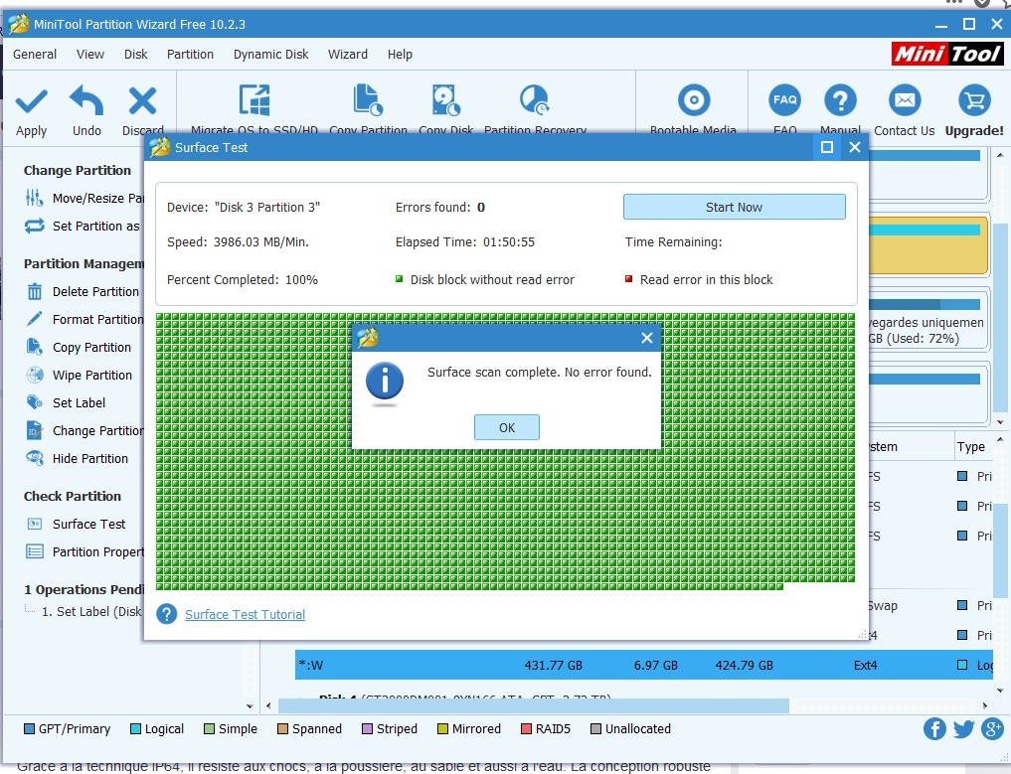
Task: Select Delete Partition in sidebar
Action: [x=82, y=291]
